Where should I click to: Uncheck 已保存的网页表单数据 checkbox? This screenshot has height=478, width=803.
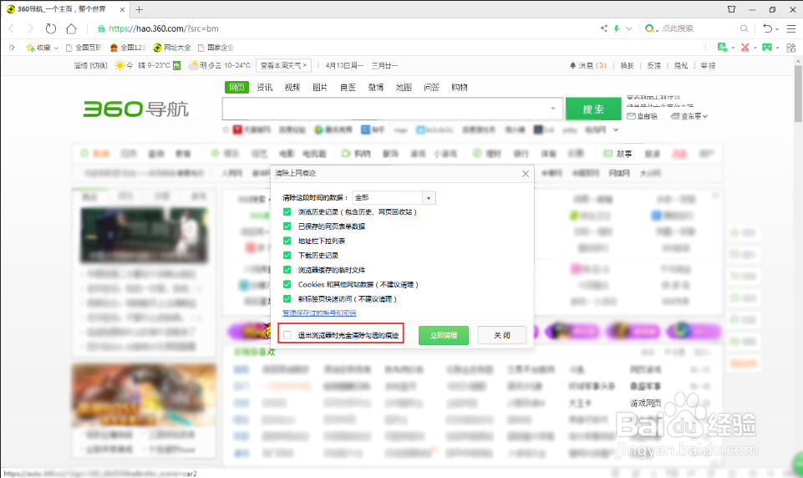(x=287, y=226)
